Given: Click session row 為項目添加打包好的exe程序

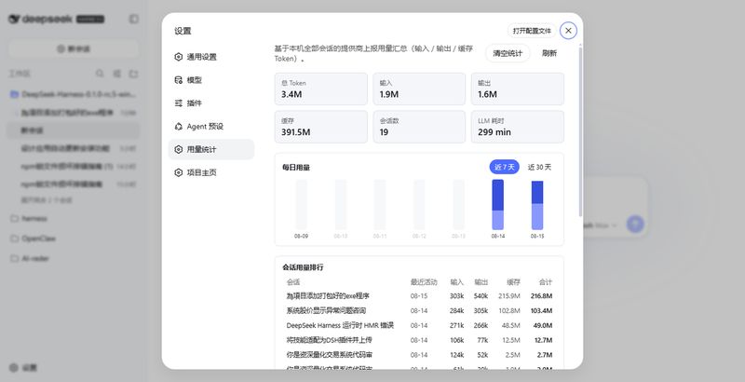Looking at the screenshot, I should [419, 296].
